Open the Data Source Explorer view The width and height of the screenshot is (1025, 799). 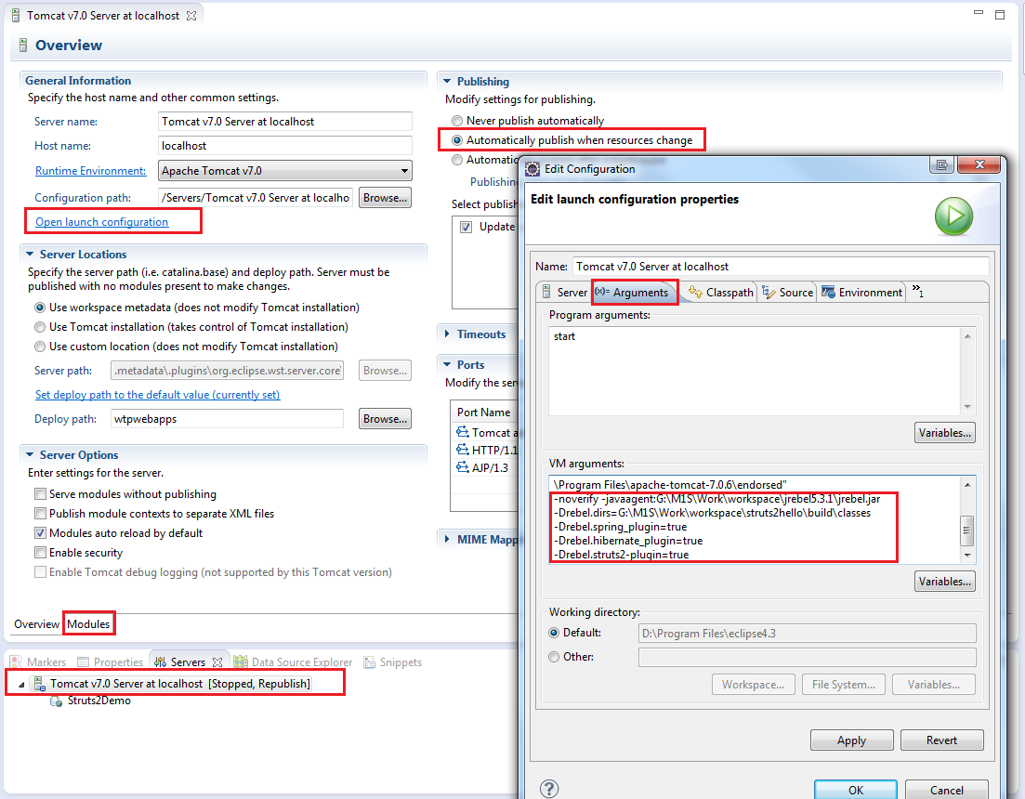(x=293, y=662)
